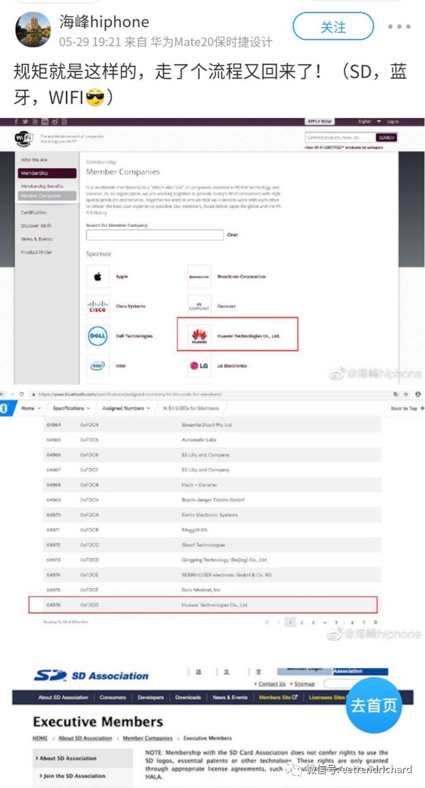Open the Downloads nav tab

click(188, 697)
